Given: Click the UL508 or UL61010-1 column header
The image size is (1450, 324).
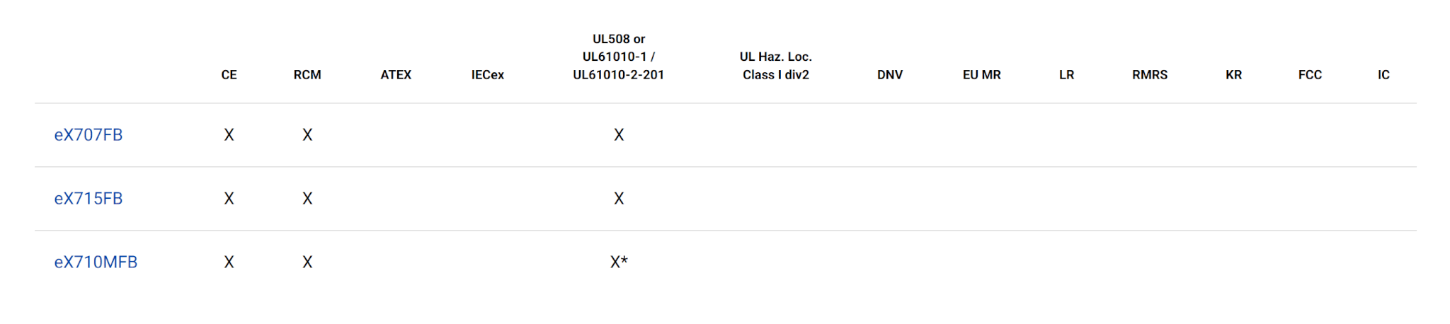Looking at the screenshot, I should [619, 57].
